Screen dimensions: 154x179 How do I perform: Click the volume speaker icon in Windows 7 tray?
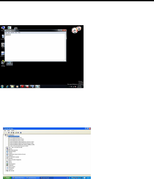(x=71, y=87)
